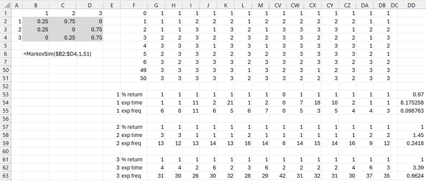Select cell D4 showing 0.75
Screen dimensions: 426x181
click(90, 38)
